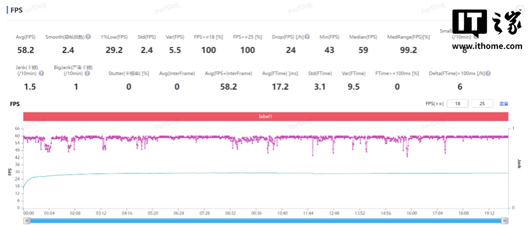Click the Avg(FPS) value 58.2
Image resolution: width=530 pixels, height=225 pixels.
[x=25, y=50]
